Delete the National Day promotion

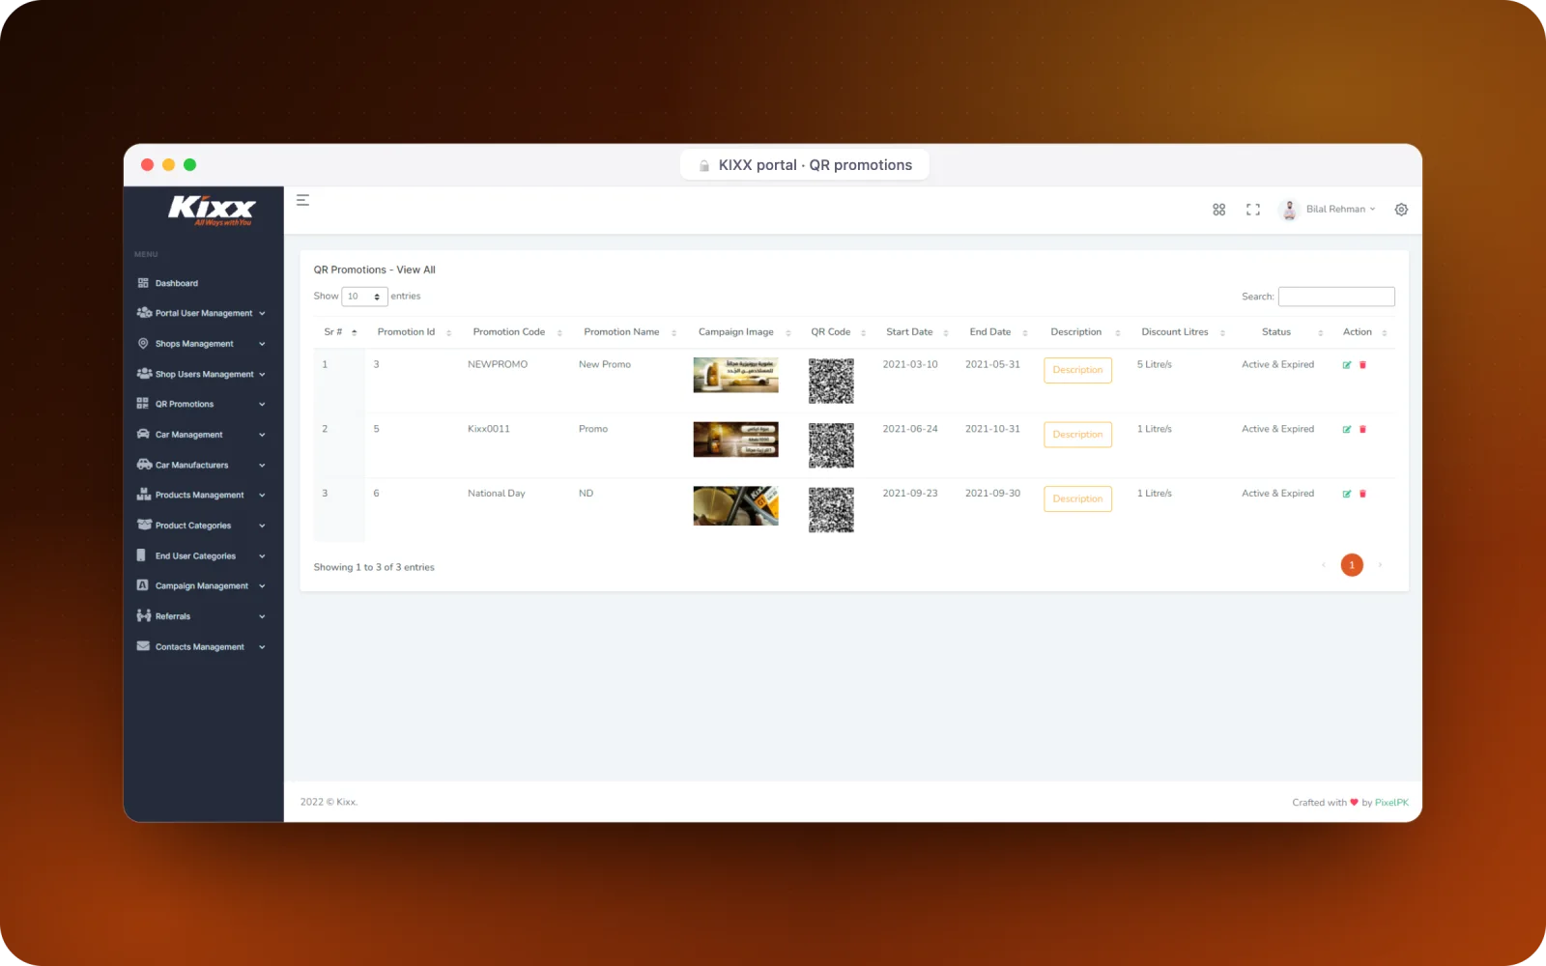coord(1363,494)
